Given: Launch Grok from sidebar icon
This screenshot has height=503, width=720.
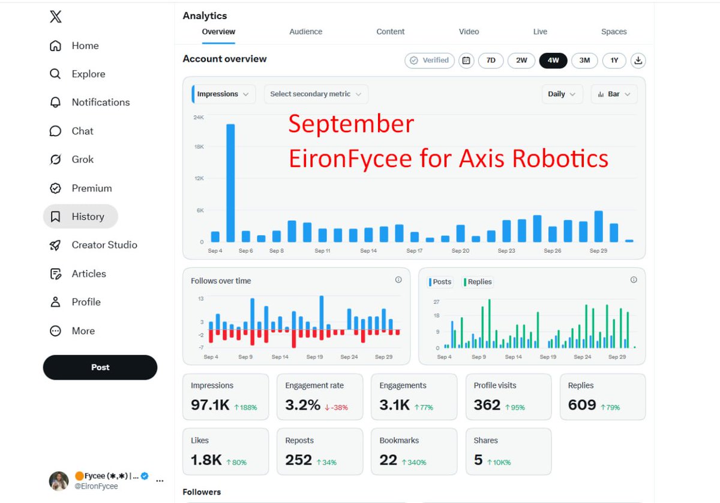Looking at the screenshot, I should click(55, 159).
